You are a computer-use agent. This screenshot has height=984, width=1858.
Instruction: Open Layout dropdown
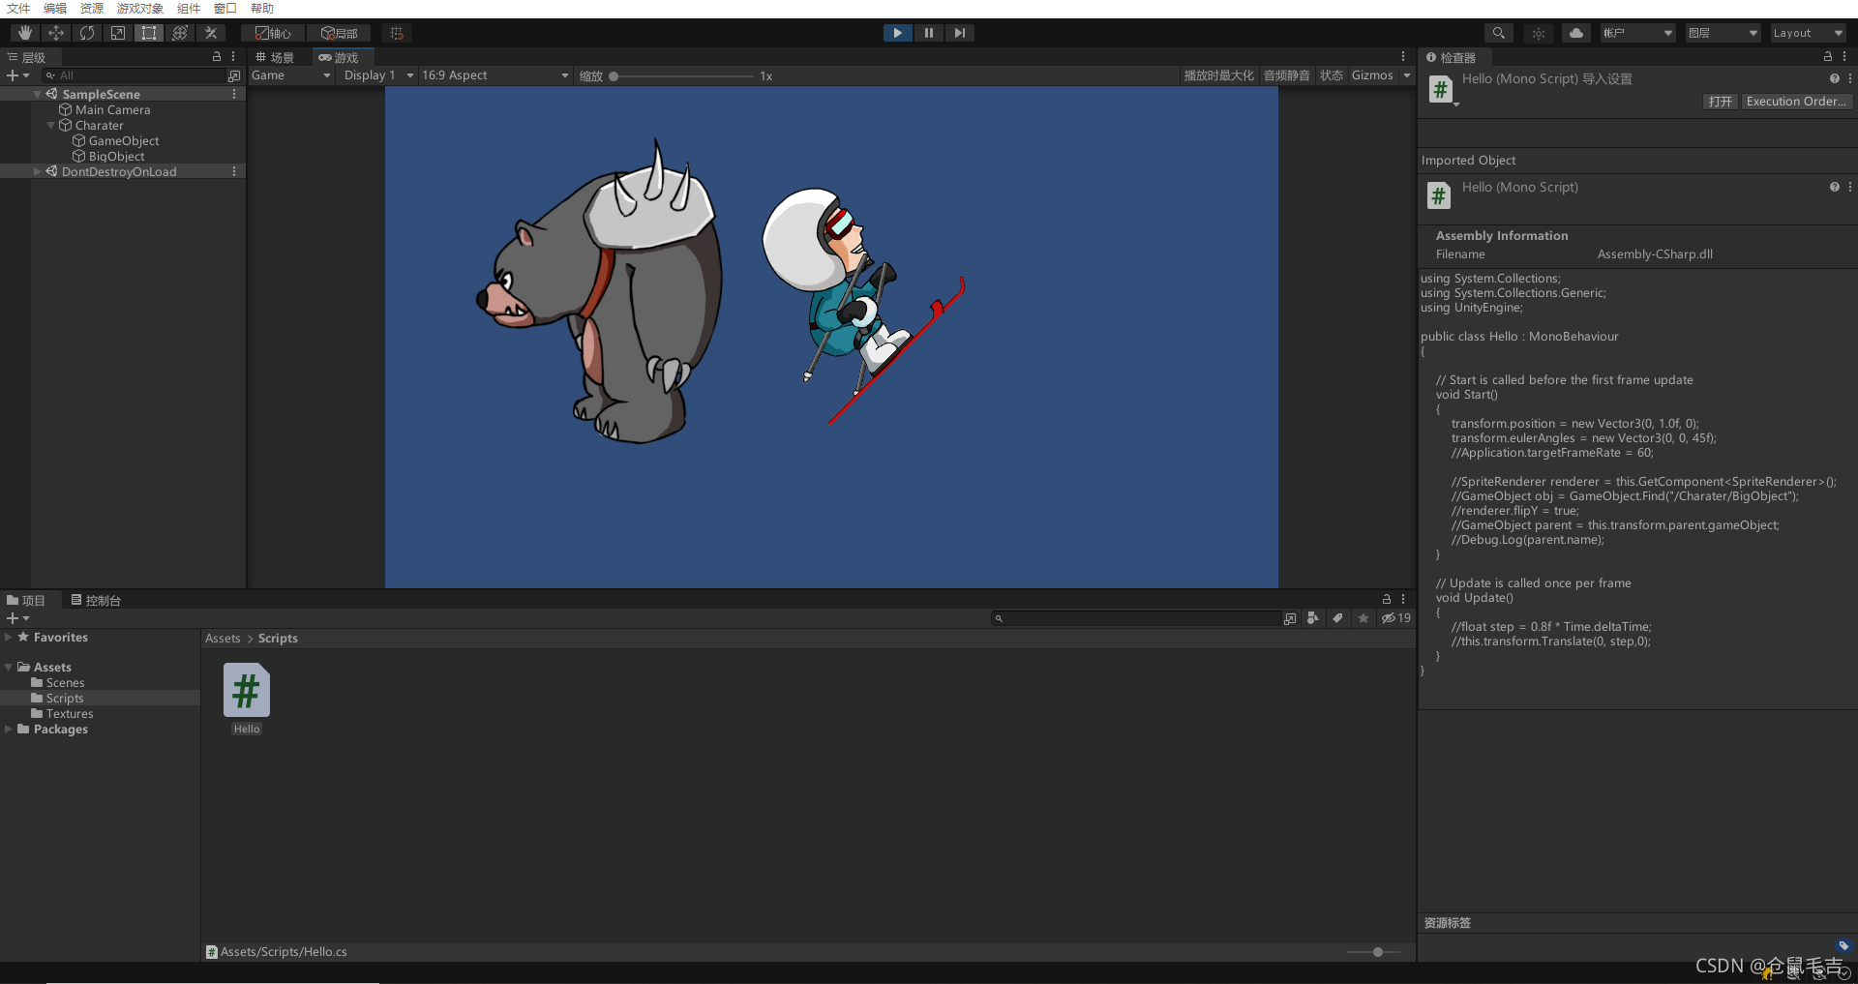(x=1809, y=33)
